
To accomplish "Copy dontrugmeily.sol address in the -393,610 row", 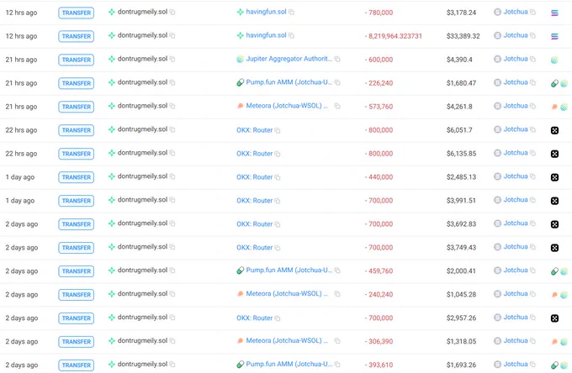I will [x=172, y=365].
